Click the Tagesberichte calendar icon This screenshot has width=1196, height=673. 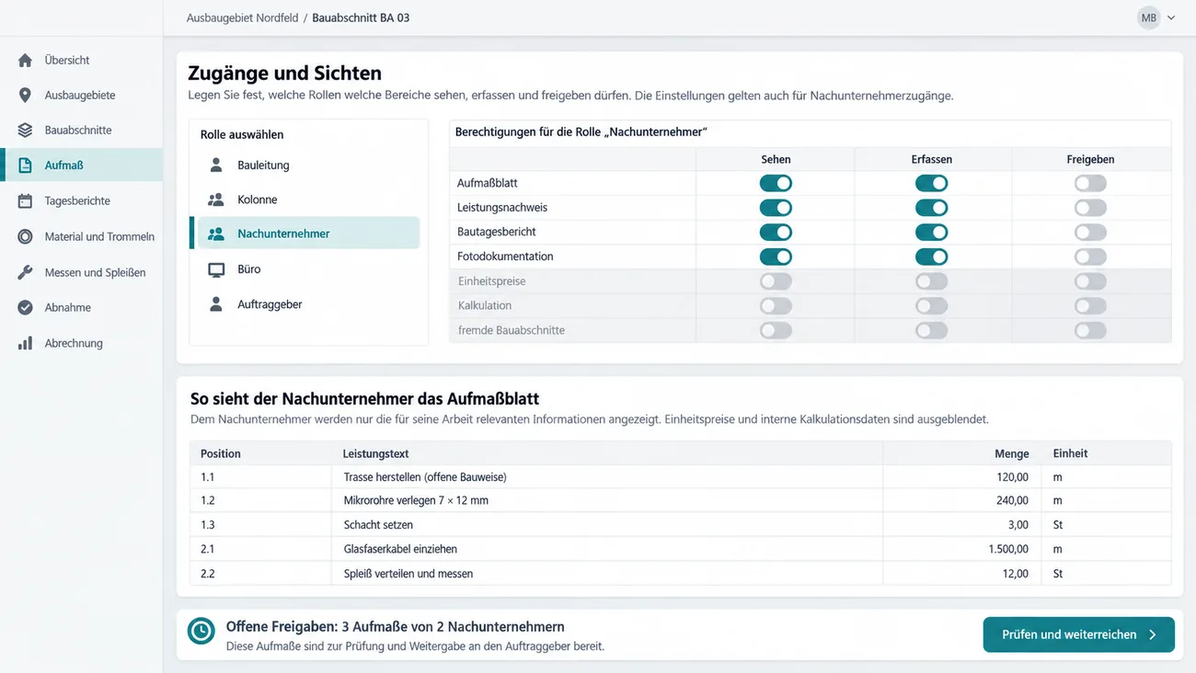point(25,201)
